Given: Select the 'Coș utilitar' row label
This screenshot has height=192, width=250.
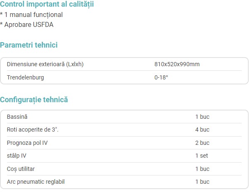Looking at the screenshot, I should click(21, 169).
